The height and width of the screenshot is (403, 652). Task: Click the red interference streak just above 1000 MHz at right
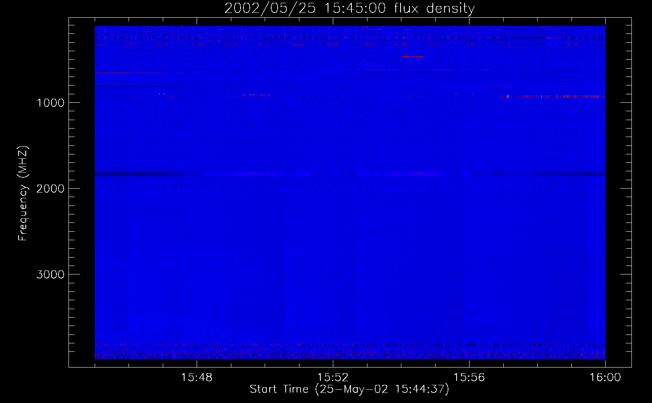coord(552,97)
